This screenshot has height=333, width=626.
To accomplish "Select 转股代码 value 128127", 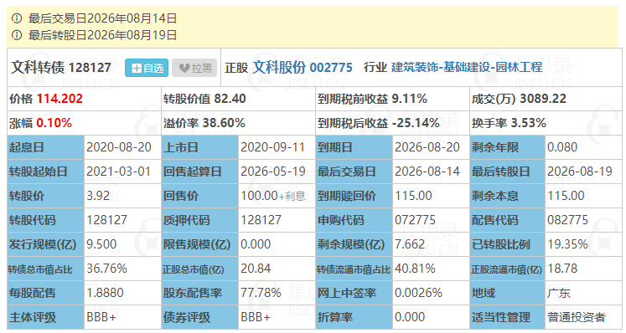I will [107, 221].
